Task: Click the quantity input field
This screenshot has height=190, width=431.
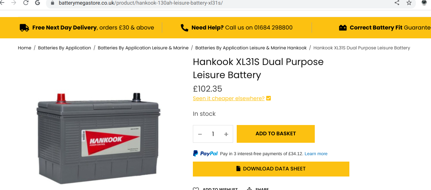Action: [213, 134]
